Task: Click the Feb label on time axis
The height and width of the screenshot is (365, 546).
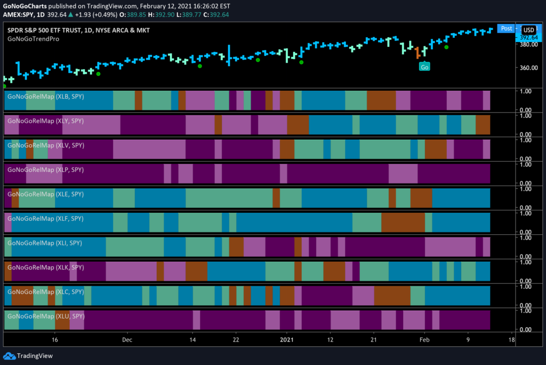Action: [424, 339]
